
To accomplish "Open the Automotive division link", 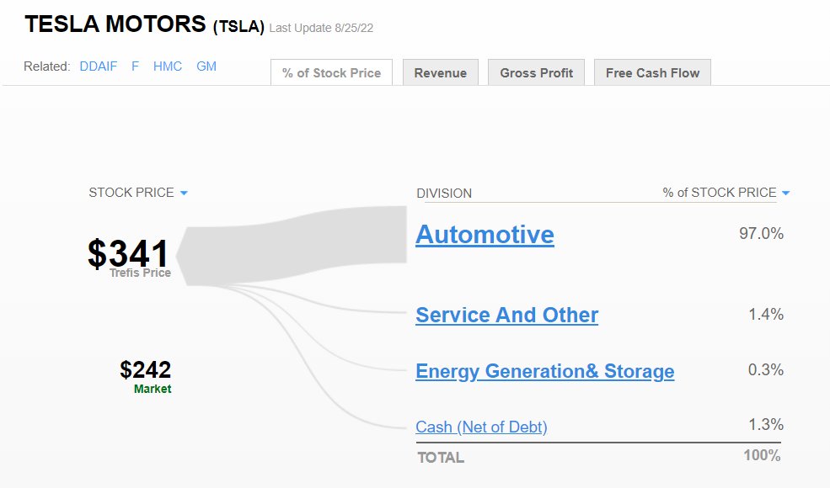I will coord(485,235).
